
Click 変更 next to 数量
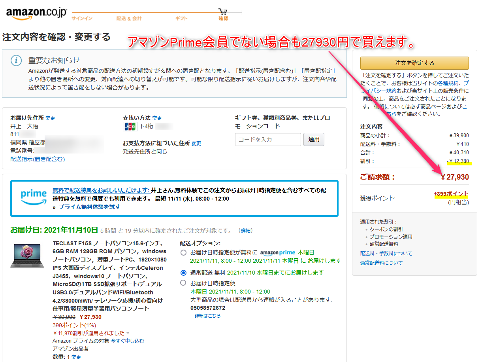[x=76, y=357]
